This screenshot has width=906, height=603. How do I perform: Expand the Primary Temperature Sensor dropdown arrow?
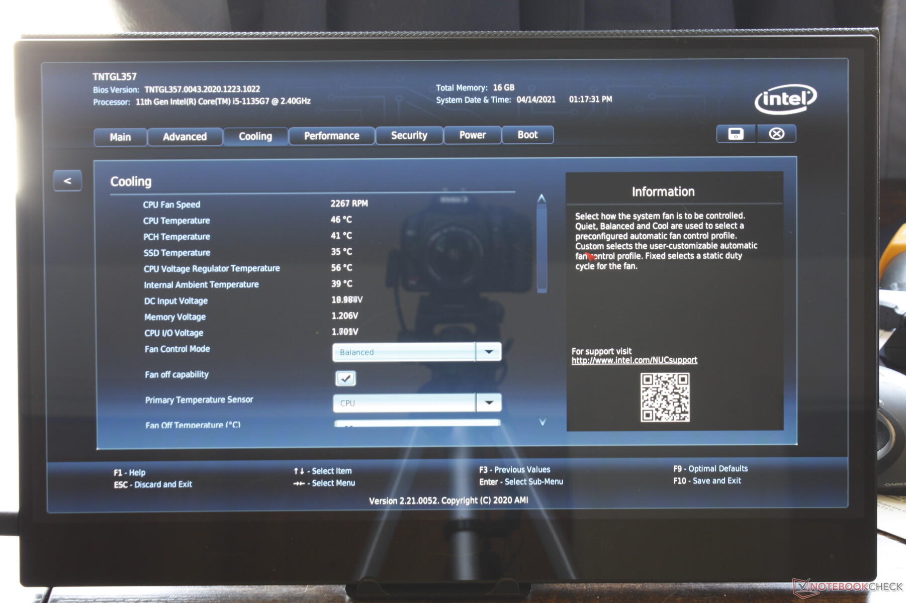click(488, 403)
